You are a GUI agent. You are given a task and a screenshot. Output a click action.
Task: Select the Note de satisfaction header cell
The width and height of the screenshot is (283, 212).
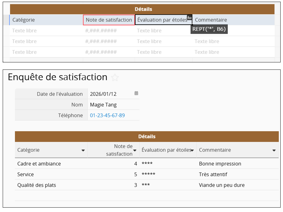tap(109, 20)
